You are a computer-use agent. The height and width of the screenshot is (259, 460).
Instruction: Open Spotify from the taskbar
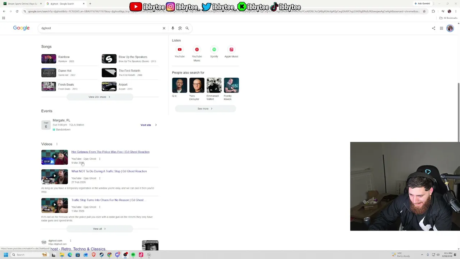coord(133,255)
